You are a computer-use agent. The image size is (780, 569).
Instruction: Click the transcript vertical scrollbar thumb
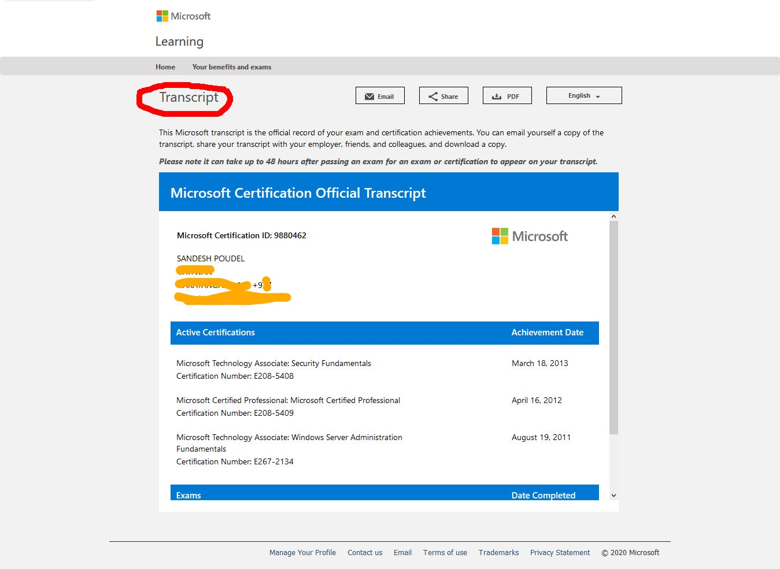[613, 327]
